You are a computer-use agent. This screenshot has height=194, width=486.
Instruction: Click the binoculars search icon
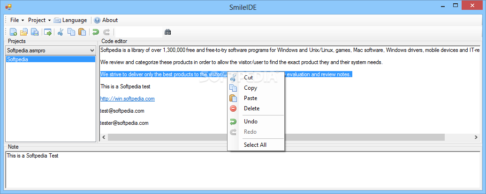pyautogui.click(x=167, y=32)
